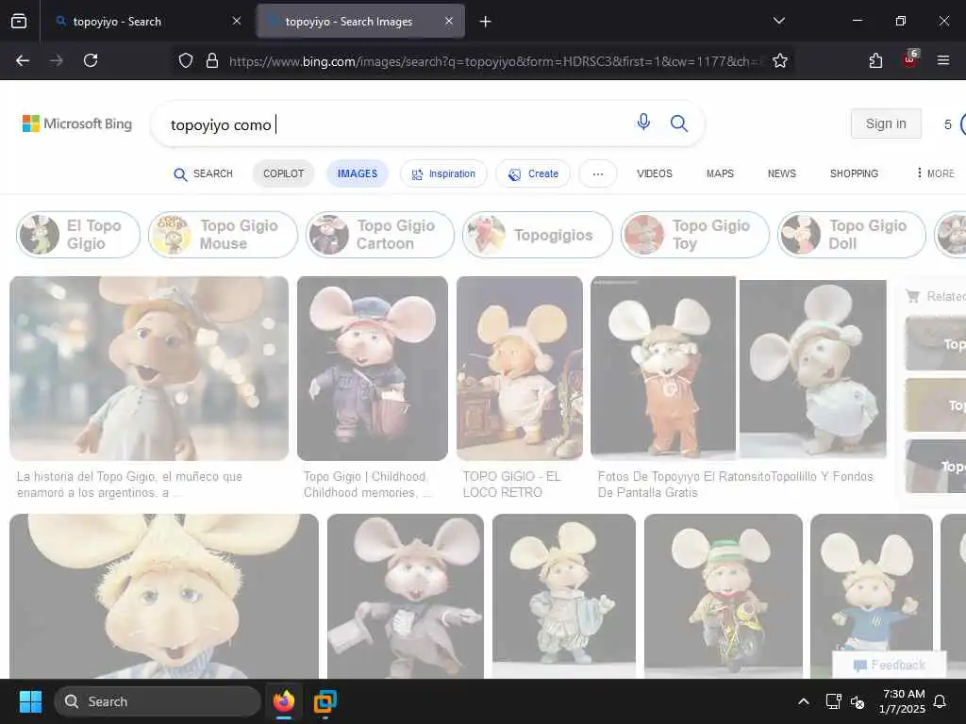Click the muted volume tray icon
Viewport: 966px width, 724px height.
point(857,701)
